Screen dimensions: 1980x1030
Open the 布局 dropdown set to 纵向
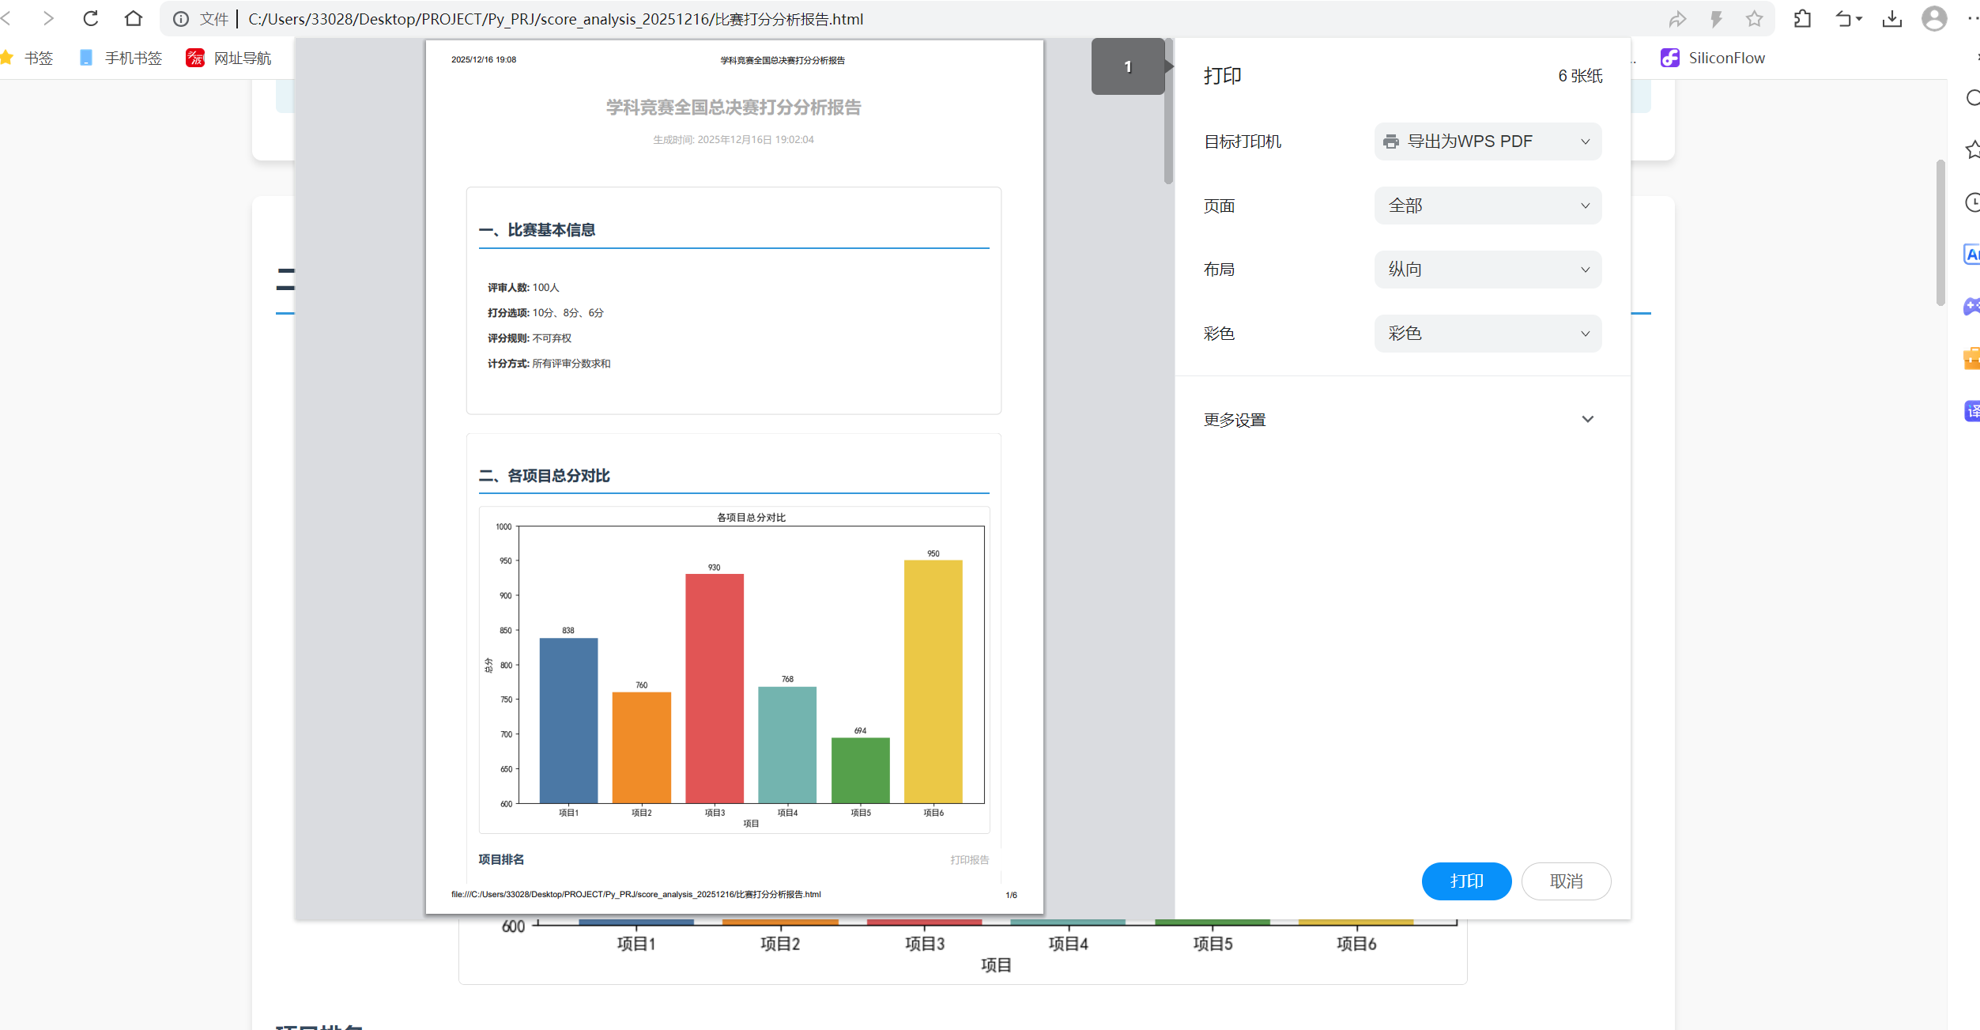point(1487,270)
